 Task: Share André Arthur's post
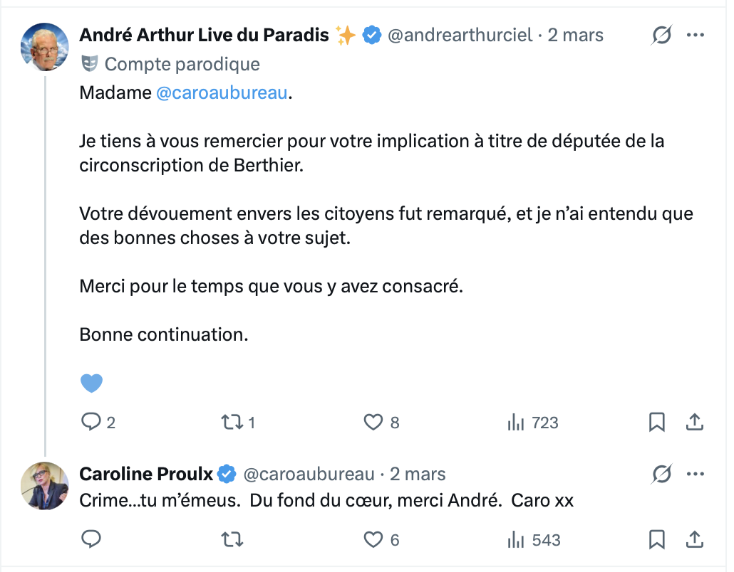click(694, 423)
